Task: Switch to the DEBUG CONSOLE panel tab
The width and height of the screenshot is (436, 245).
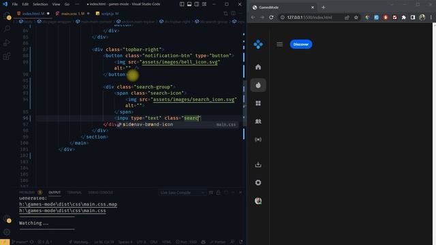Action: (x=100, y=192)
